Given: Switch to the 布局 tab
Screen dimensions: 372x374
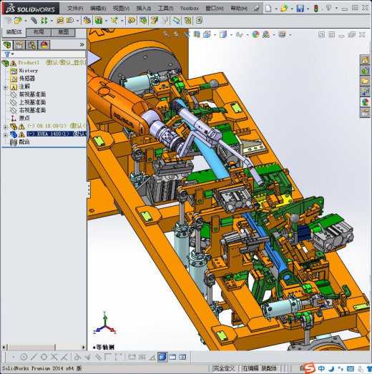Looking at the screenshot, I should point(39,32).
